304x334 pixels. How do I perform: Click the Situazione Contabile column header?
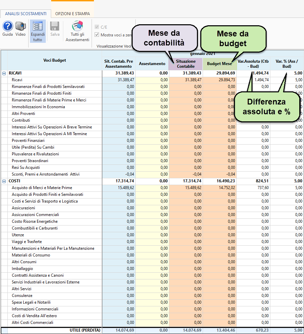point(185,64)
